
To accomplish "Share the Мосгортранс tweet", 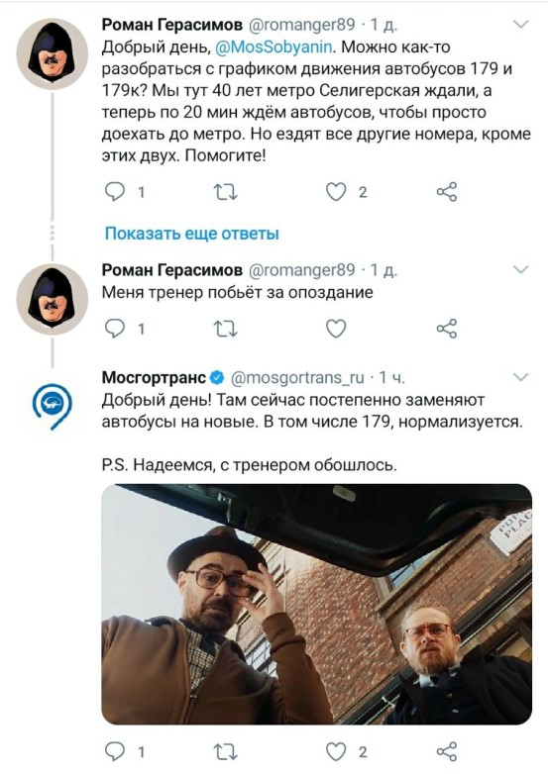I will point(447,751).
